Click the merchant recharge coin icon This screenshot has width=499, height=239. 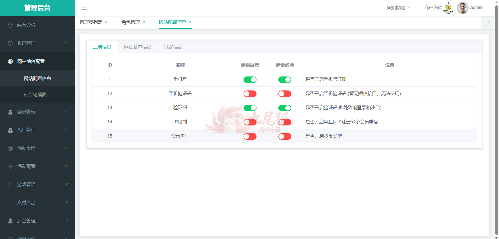448,8
